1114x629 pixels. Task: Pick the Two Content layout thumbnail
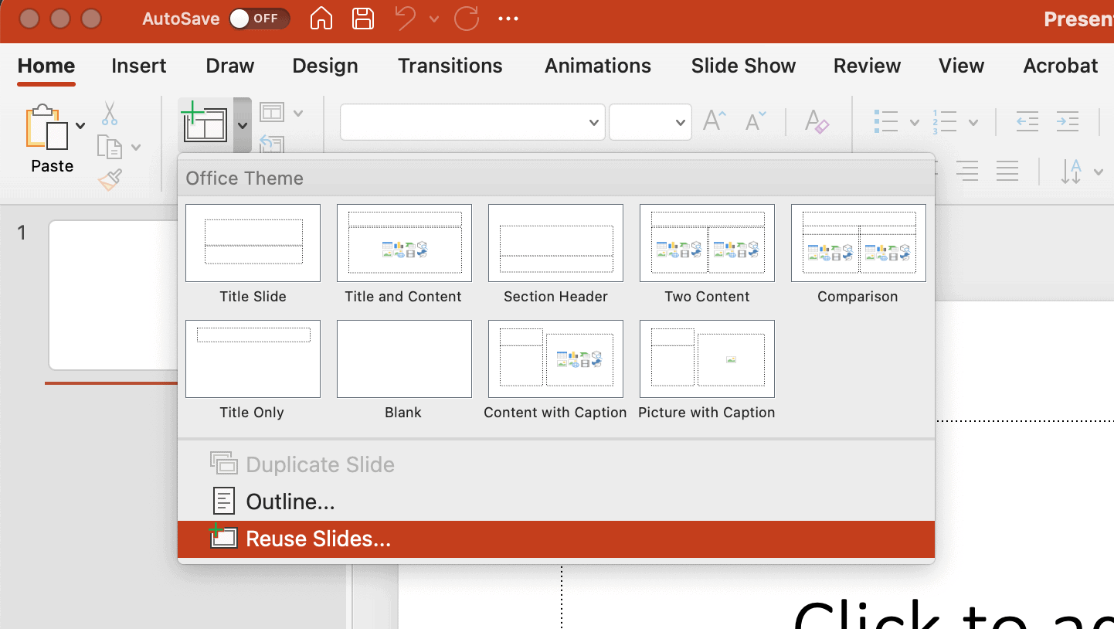pyautogui.click(x=706, y=243)
